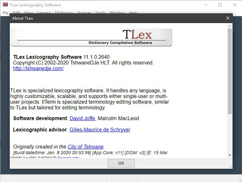
Task: Follow the David Joffe link
Action: [83, 118]
